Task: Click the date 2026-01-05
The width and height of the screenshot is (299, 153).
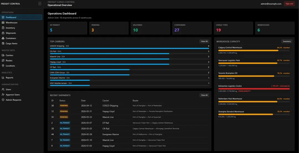Action: [x=86, y=146]
